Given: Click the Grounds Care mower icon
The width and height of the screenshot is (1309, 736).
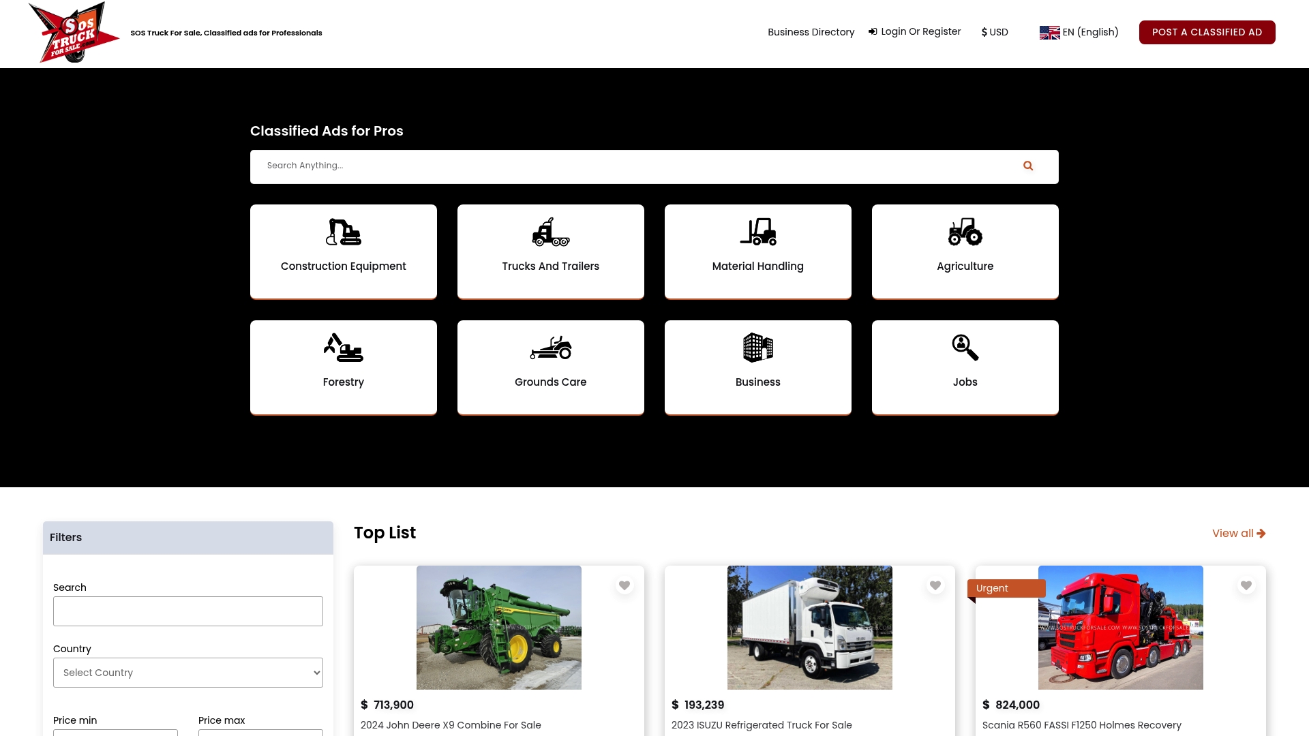Looking at the screenshot, I should pos(551,348).
